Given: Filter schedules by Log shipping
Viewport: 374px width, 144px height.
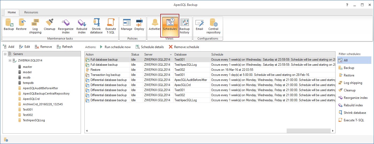Looking at the screenshot, I should coord(354,83).
